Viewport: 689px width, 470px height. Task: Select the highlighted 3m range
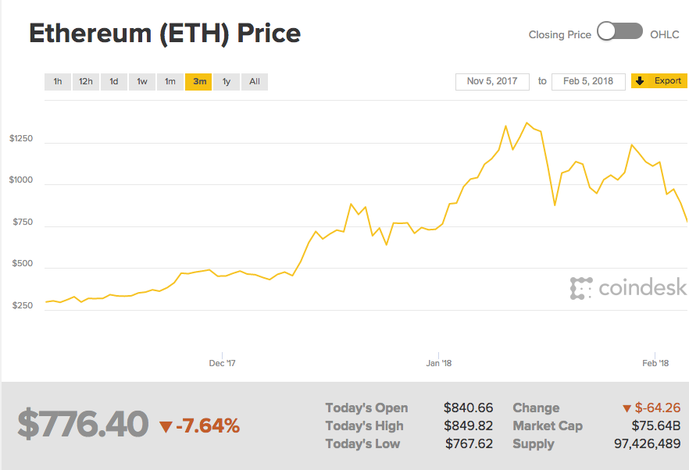coord(198,81)
